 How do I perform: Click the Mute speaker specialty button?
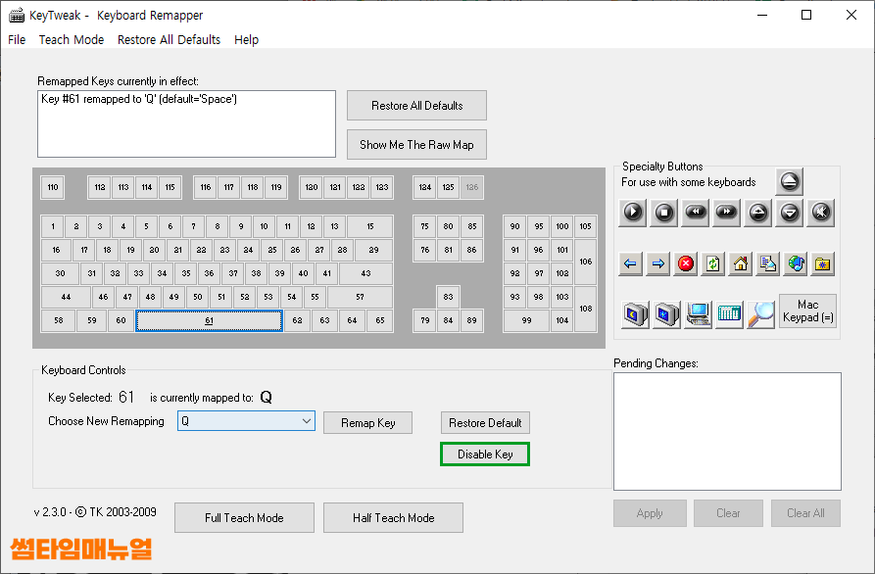tap(821, 213)
